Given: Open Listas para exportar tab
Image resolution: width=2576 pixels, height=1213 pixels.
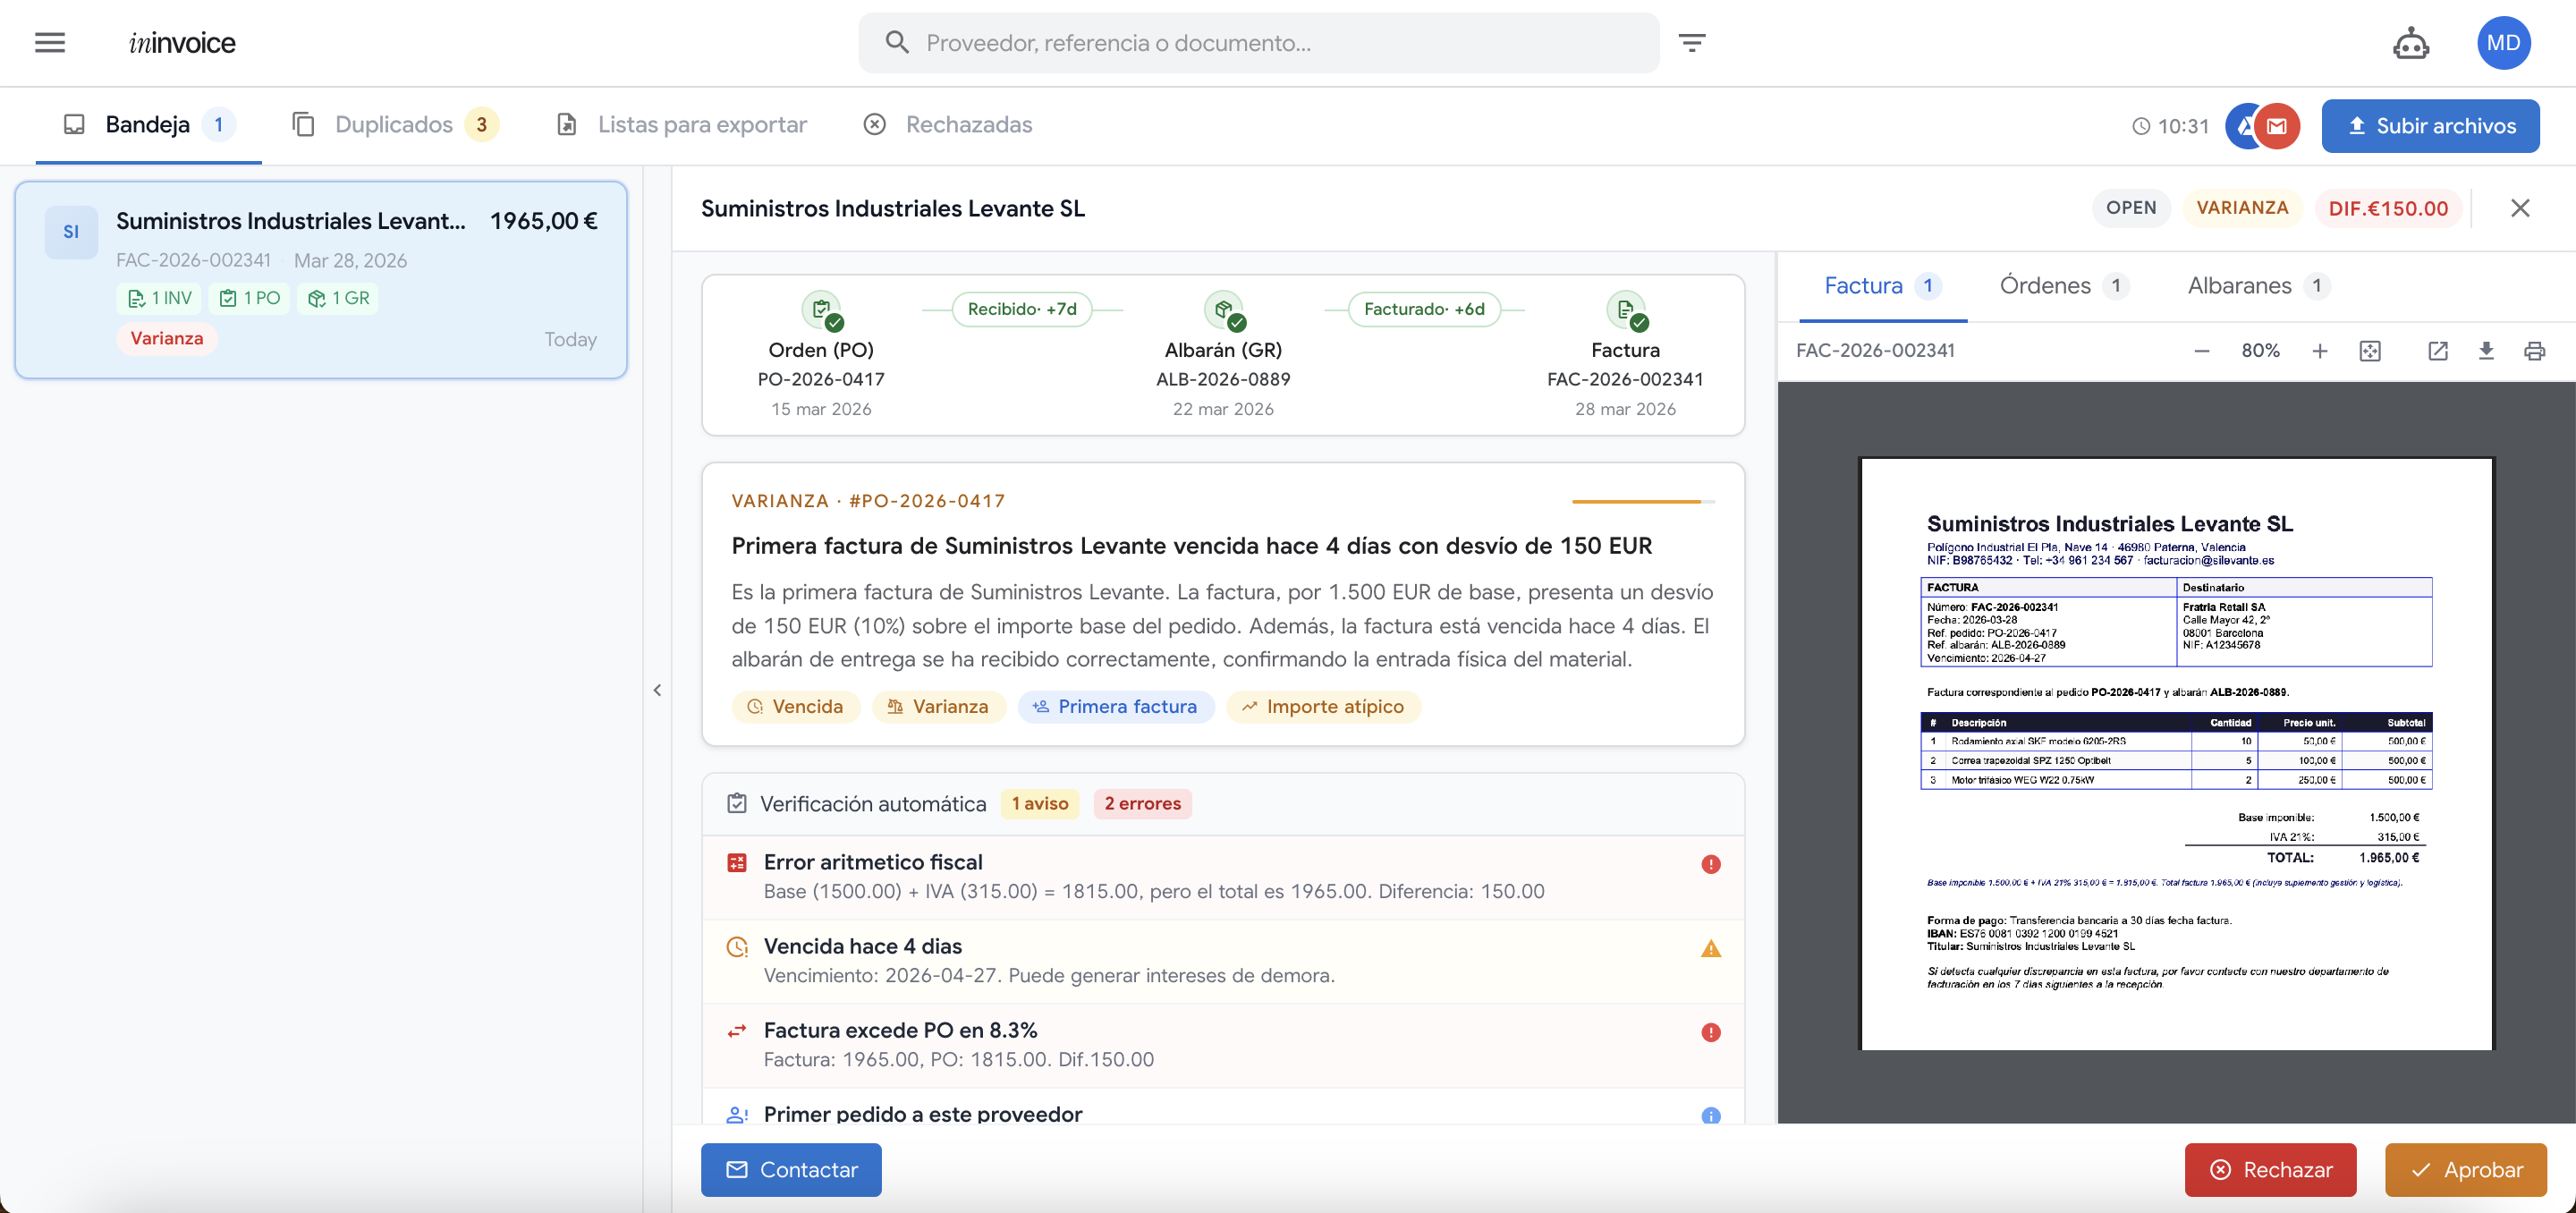Looking at the screenshot, I should coord(682,125).
